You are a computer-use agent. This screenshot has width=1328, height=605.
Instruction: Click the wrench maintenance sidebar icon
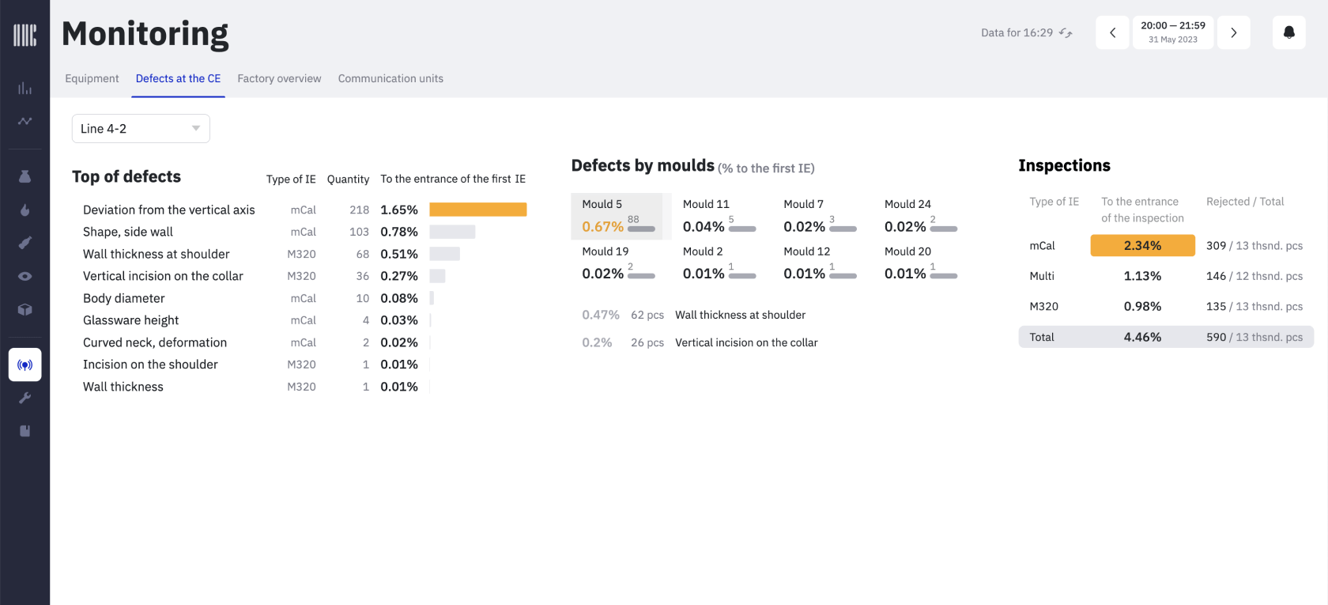pyautogui.click(x=25, y=398)
